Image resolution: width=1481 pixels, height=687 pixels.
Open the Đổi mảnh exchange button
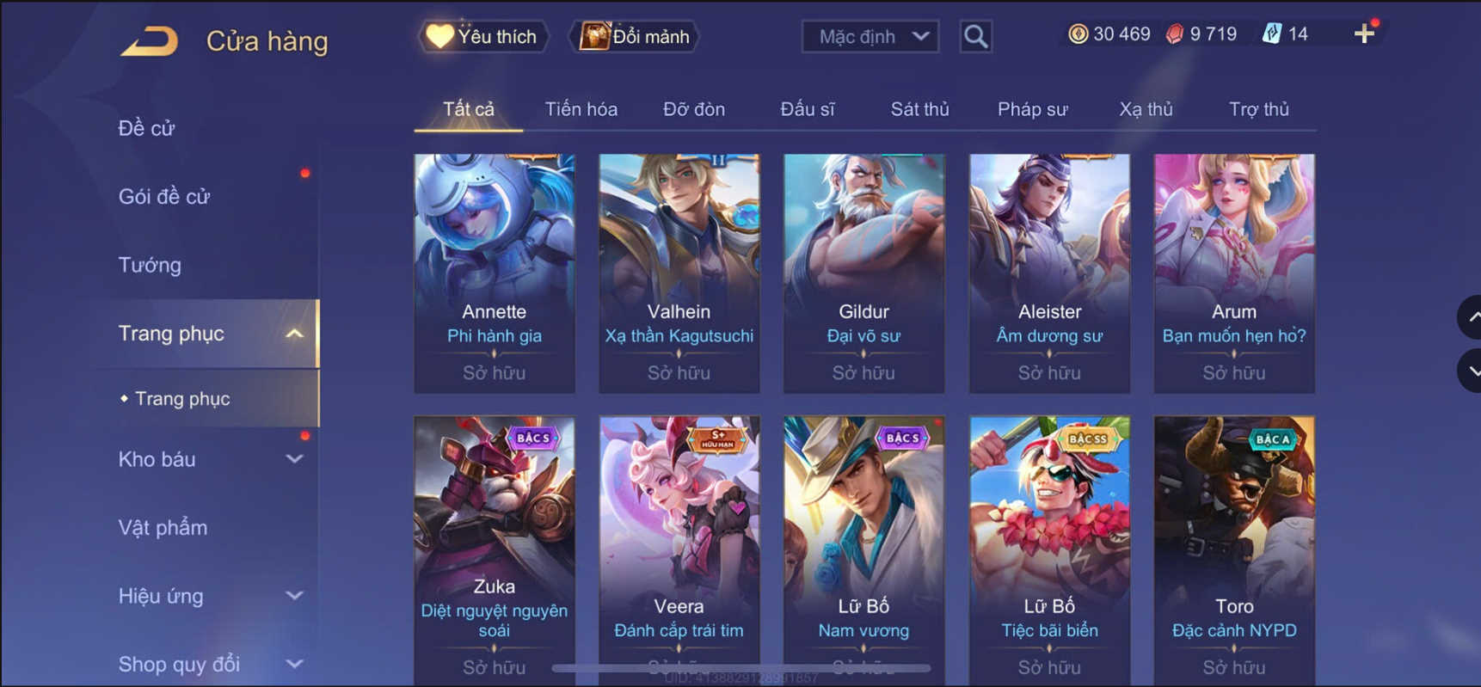click(x=635, y=36)
